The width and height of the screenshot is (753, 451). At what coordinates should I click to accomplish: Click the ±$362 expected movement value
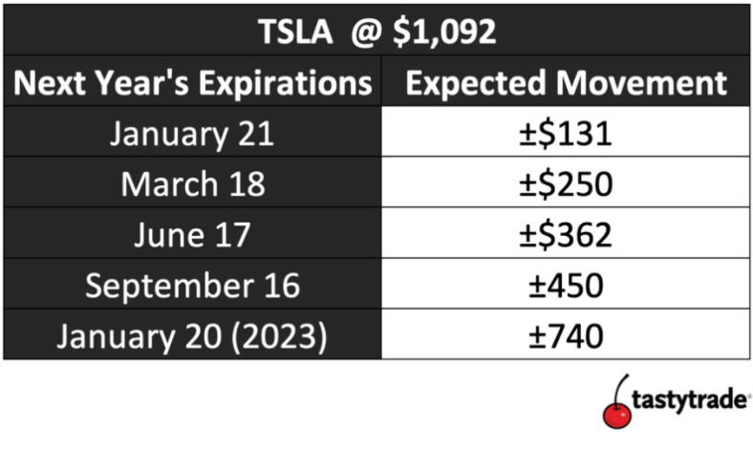tap(566, 235)
